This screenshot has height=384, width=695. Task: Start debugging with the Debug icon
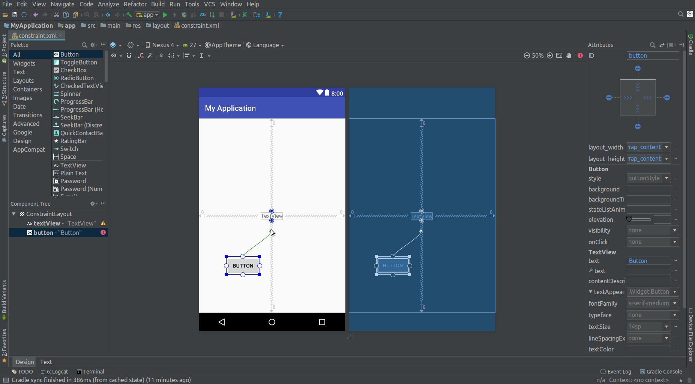(x=184, y=15)
